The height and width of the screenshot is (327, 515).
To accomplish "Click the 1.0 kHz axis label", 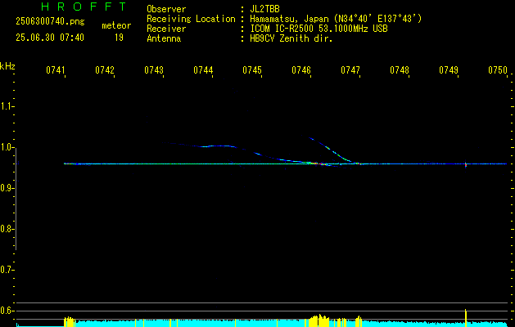I will coord(7,147).
